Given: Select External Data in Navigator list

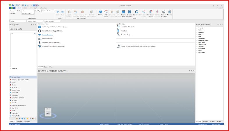Looking at the screenshot, I should [23, 77].
